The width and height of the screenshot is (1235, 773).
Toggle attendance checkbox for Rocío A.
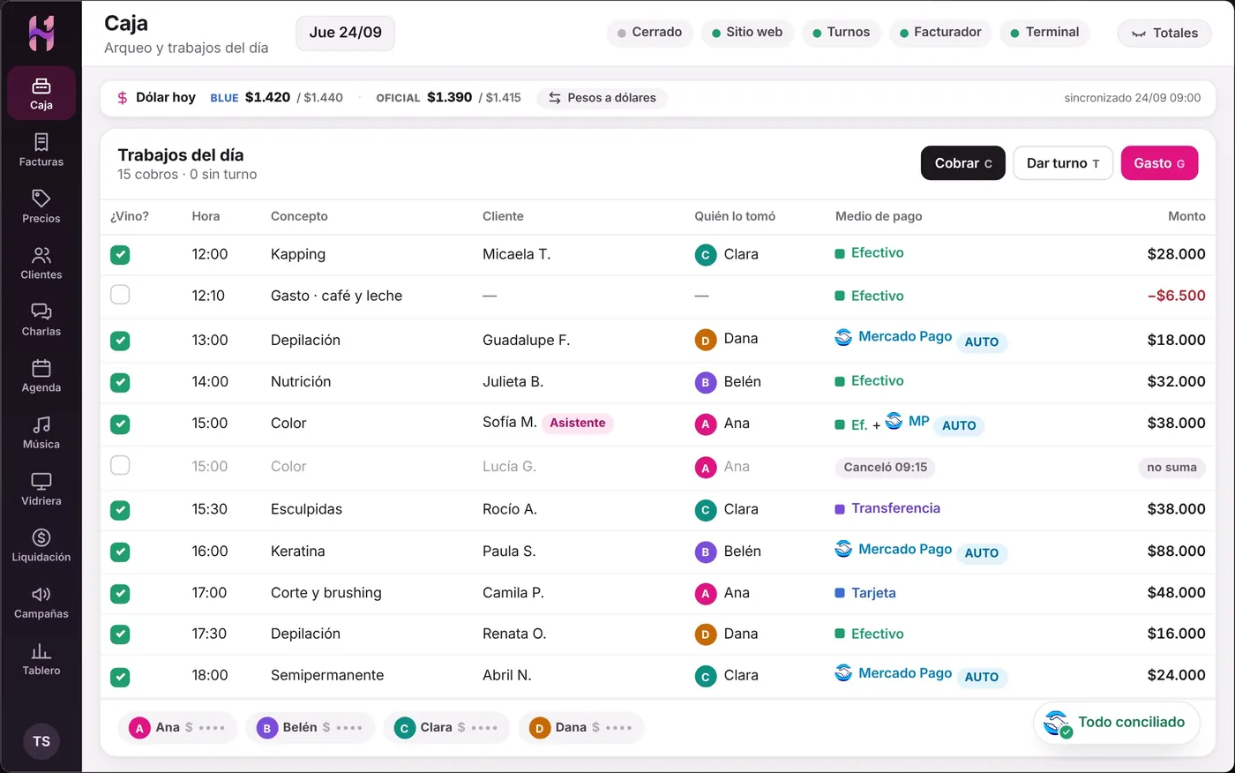(120, 510)
